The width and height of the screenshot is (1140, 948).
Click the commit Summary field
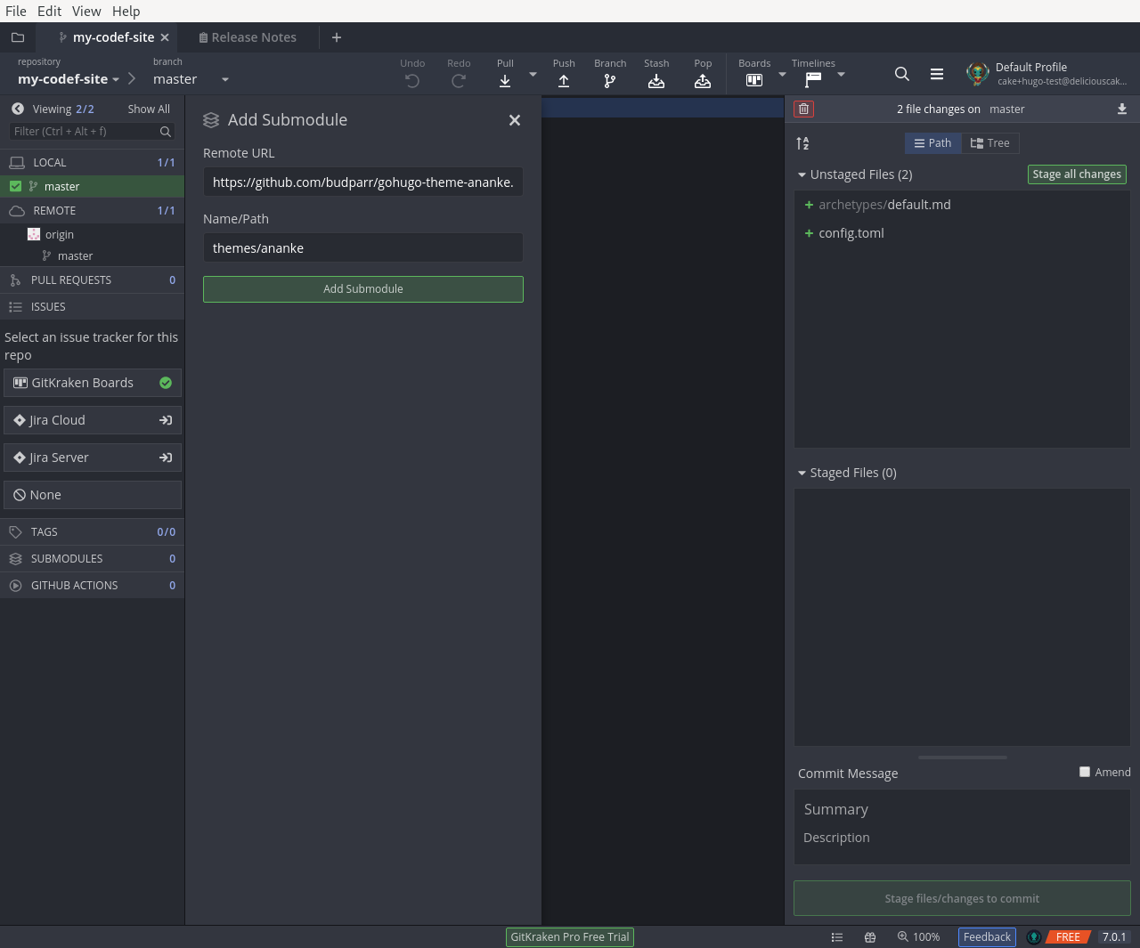click(x=962, y=809)
